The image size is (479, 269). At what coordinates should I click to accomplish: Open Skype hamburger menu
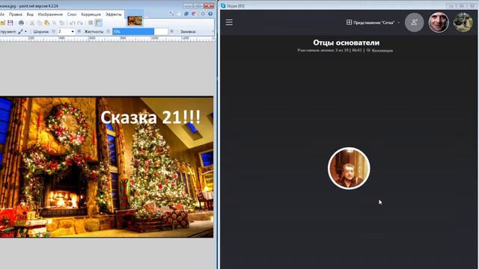pos(229,22)
